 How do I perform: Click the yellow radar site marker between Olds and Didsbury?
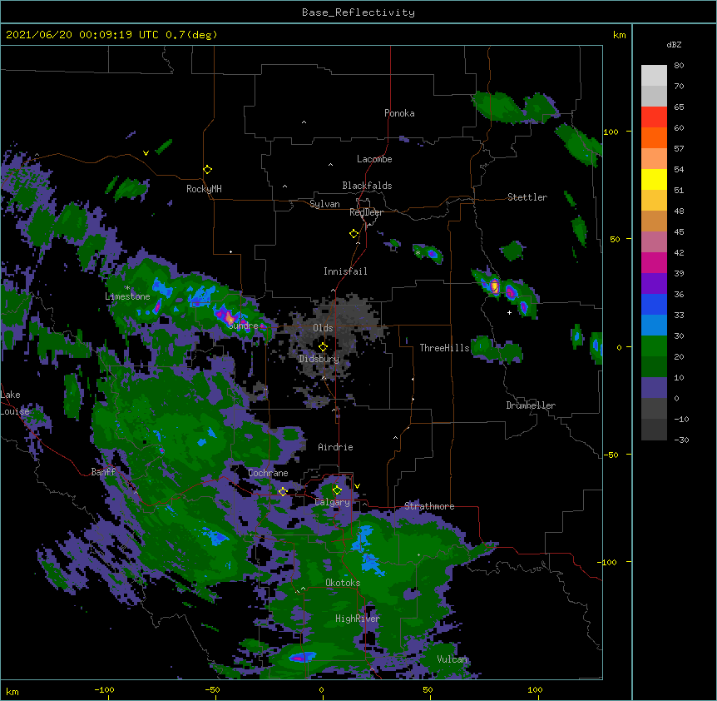[323, 347]
